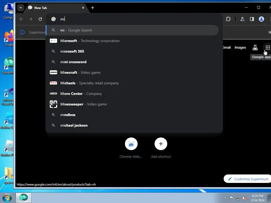Open the tab search dropdown arrow
Image resolution: width=271 pixels, height=203 pixels.
(21, 8)
